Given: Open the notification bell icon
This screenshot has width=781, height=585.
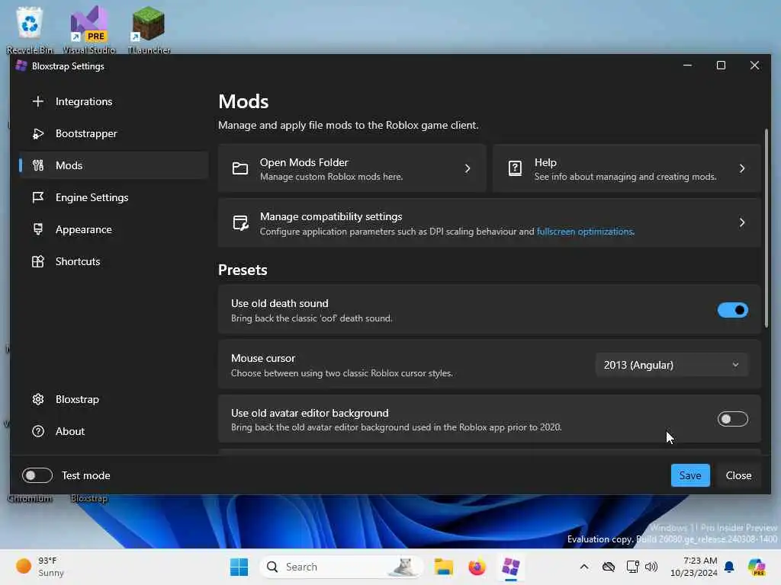Looking at the screenshot, I should point(729,567).
